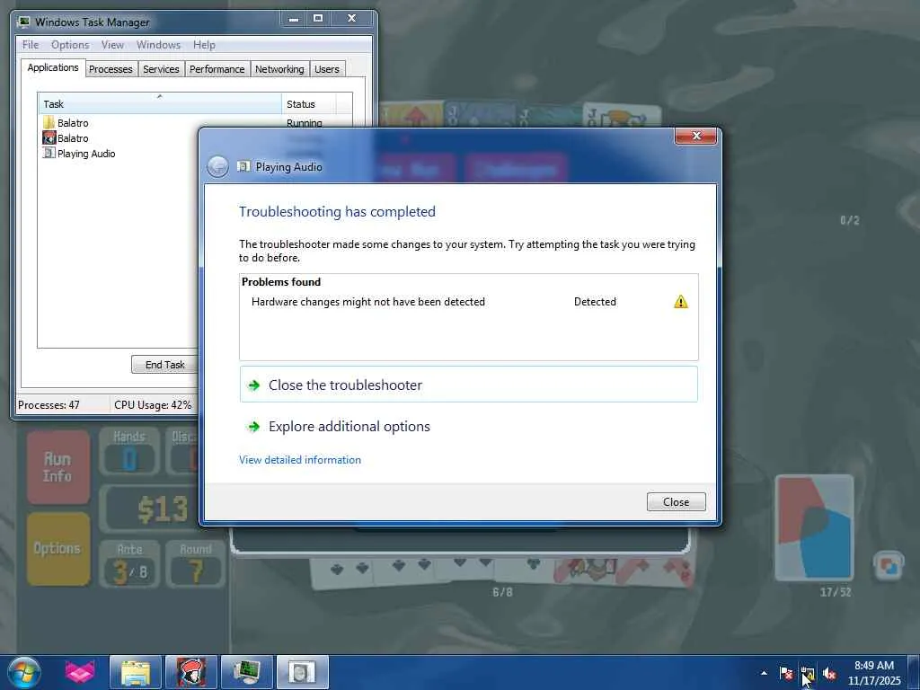Image resolution: width=920 pixels, height=690 pixels.
Task: Click the Hands 0 counter in Balatro
Action: tap(129, 452)
